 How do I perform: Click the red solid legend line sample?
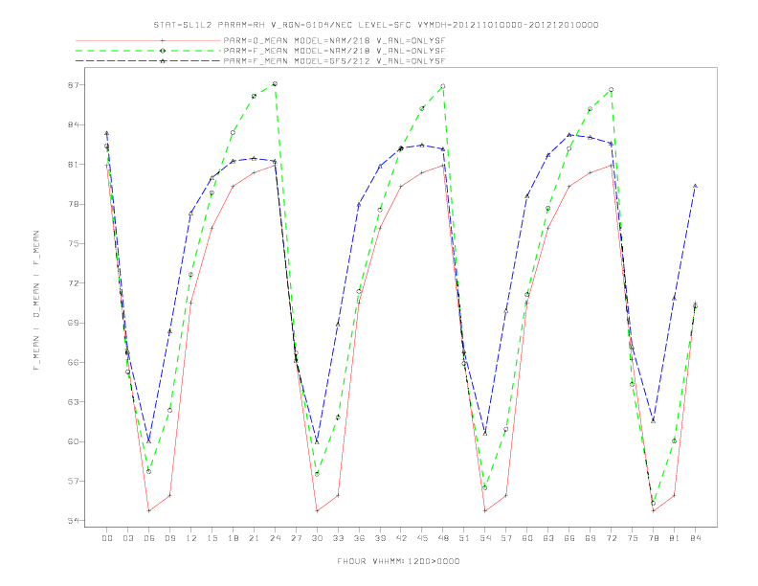pyautogui.click(x=148, y=40)
